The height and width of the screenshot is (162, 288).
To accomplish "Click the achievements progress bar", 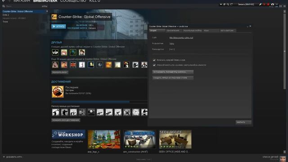I will [x=99, y=102].
